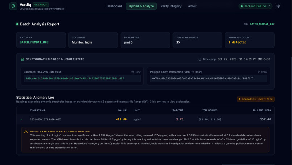Viewport: 292px width, 165px height.
Task: Click the TIMESTAMP column header
Action: (x=38, y=110)
